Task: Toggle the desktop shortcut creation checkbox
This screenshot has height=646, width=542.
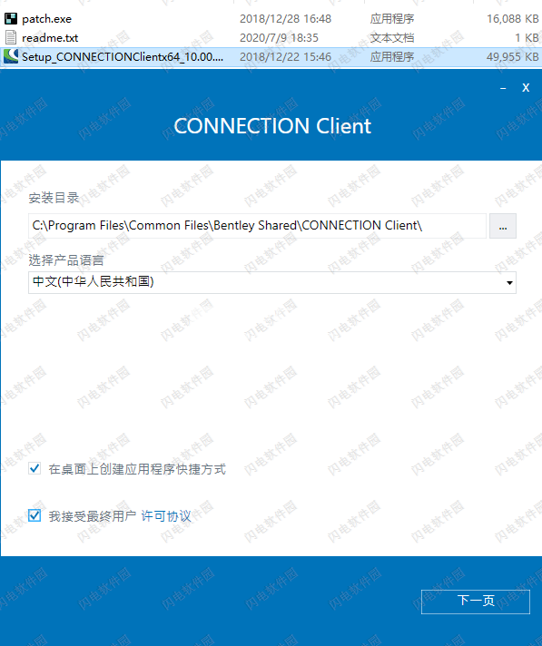Action: tap(34, 468)
